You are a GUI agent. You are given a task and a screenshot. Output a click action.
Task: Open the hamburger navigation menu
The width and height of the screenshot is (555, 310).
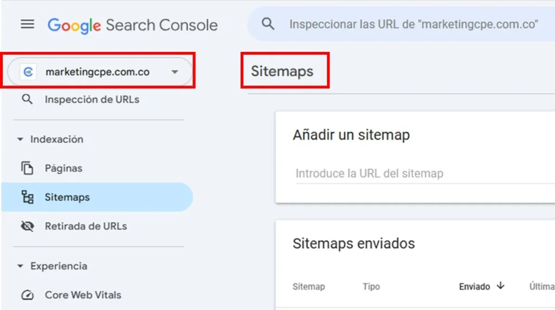click(27, 24)
